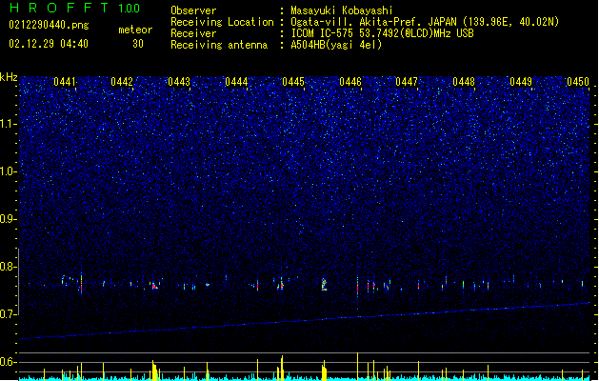This screenshot has height=381, width=599.
Task: Click the 0448 time marker
Action: coord(464,82)
